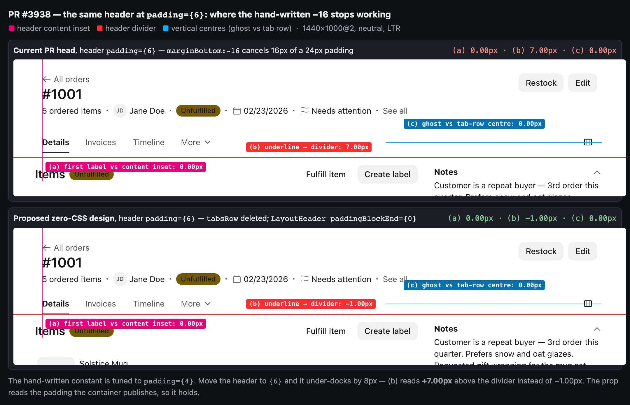630x405 pixels.
Task: Click the Fulfill item button in the Current PR head panel
Action: coord(326,174)
